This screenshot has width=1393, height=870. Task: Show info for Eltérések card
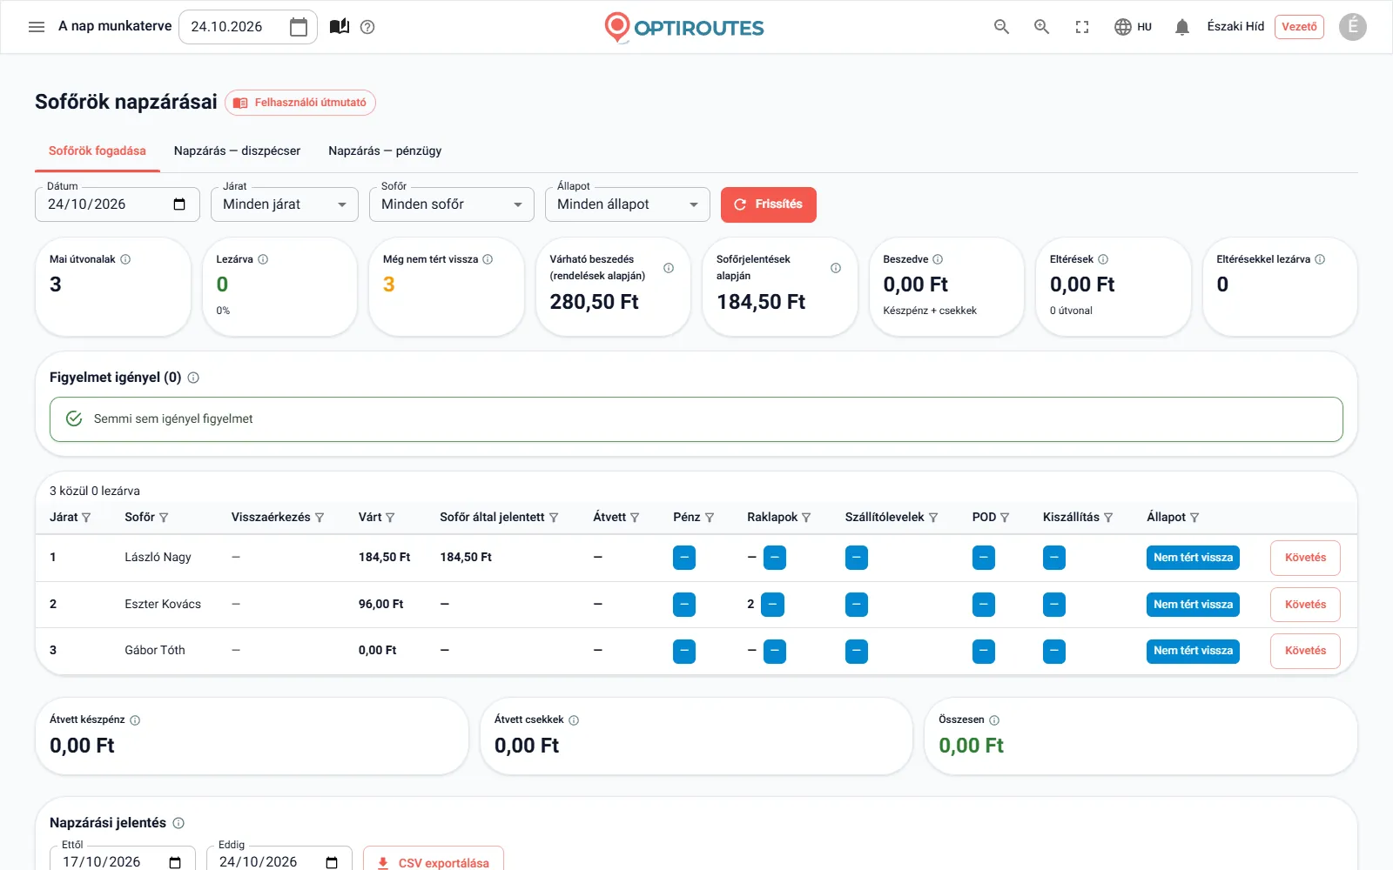(x=1103, y=259)
